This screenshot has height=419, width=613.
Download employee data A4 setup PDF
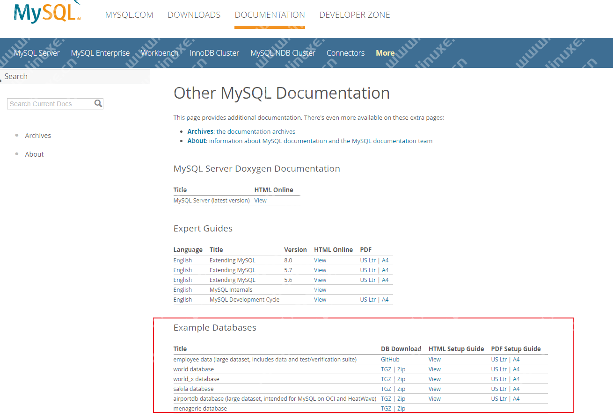(x=516, y=359)
